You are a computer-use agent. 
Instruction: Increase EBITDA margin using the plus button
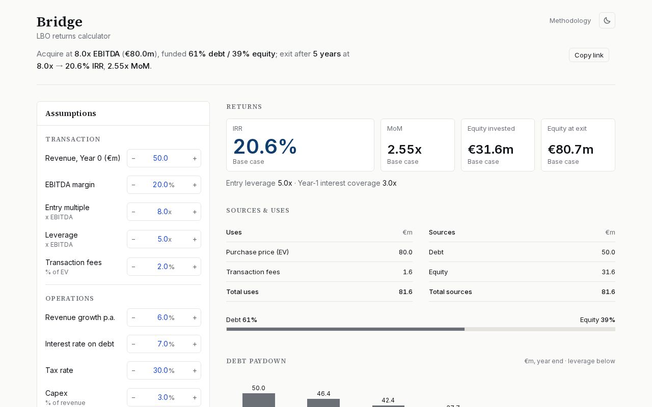click(x=195, y=185)
